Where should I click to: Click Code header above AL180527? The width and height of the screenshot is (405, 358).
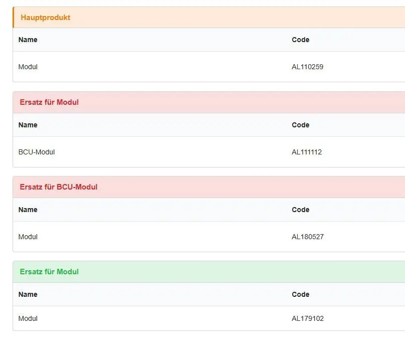[301, 210]
